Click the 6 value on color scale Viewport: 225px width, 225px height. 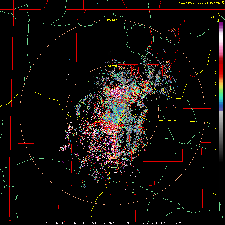click(x=216, y=39)
